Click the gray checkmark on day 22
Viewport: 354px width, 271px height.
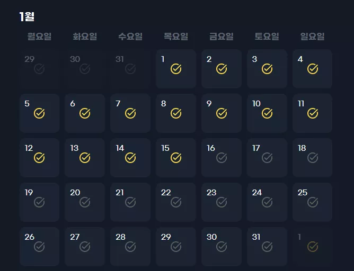click(176, 202)
